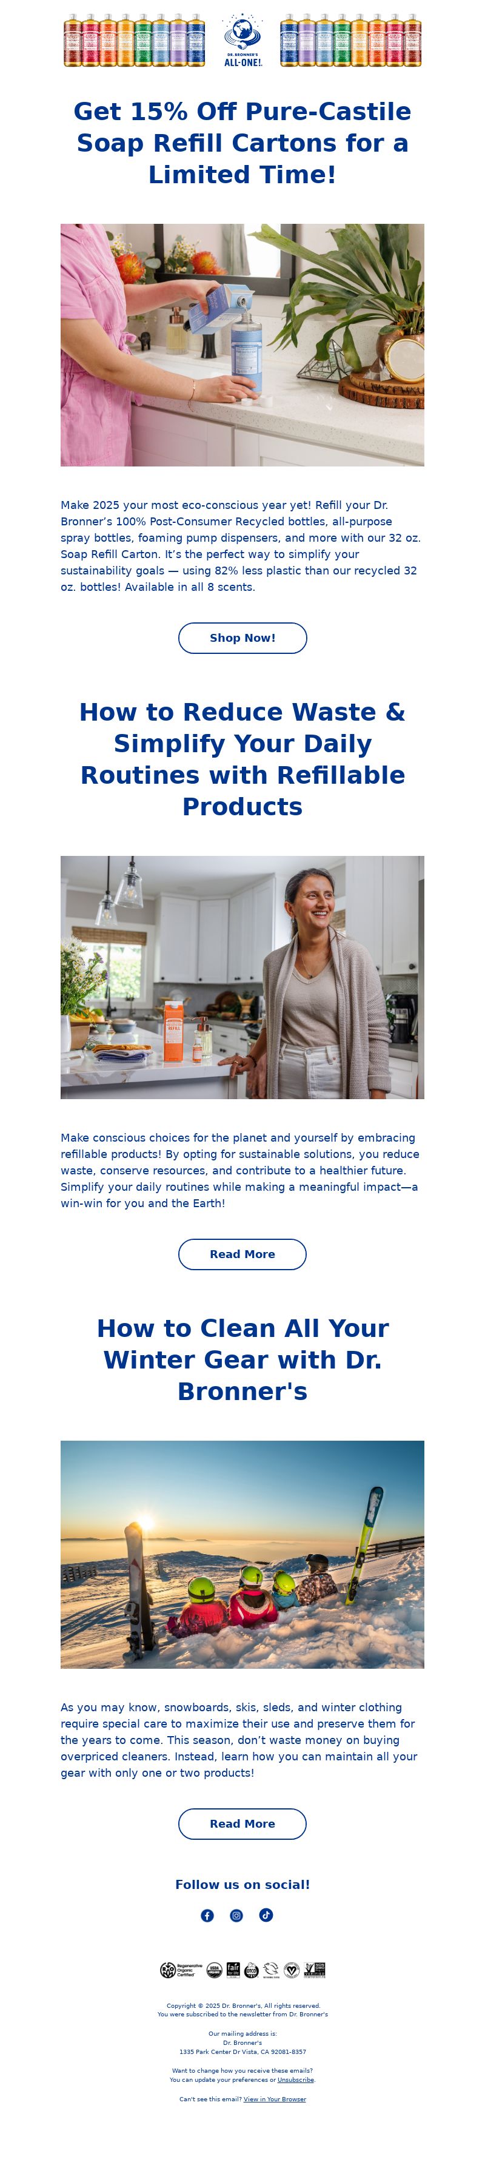Open the Instagram social icon
This screenshot has height=2168, width=485.
click(x=236, y=1916)
